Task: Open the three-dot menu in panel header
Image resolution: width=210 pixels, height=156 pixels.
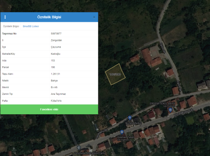Action: (x=5, y=17)
